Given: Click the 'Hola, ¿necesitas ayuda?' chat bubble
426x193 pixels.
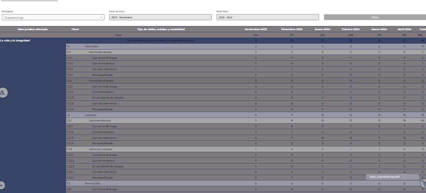Looking at the screenshot, I should pos(392,177).
